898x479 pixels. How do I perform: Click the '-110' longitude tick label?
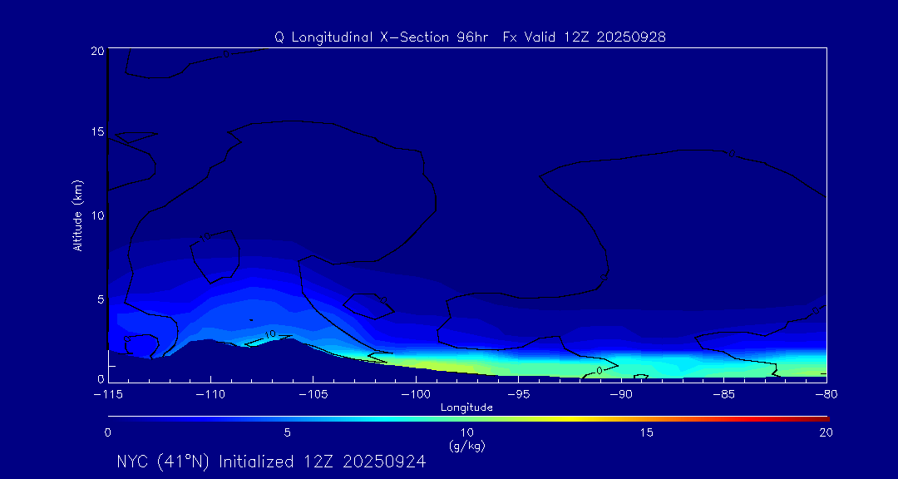tap(210, 395)
